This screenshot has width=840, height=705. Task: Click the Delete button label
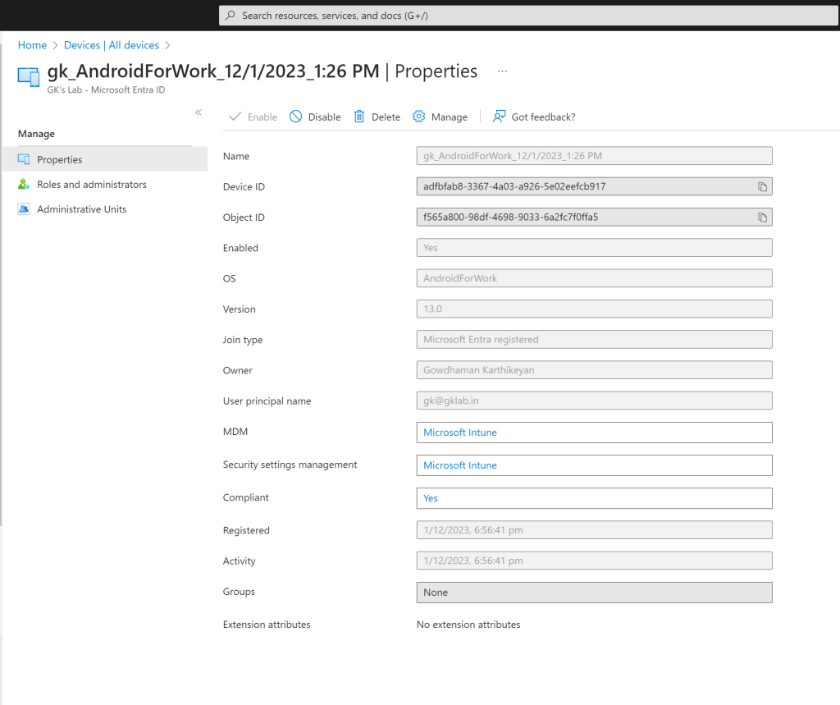(x=386, y=117)
